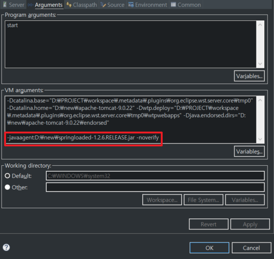Open the Classpath tab
Image resolution: width=274 pixels, height=259 pixels.
[82, 5]
